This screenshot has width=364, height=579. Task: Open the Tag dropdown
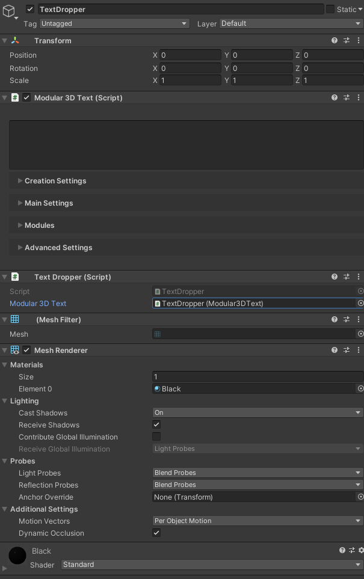click(114, 23)
